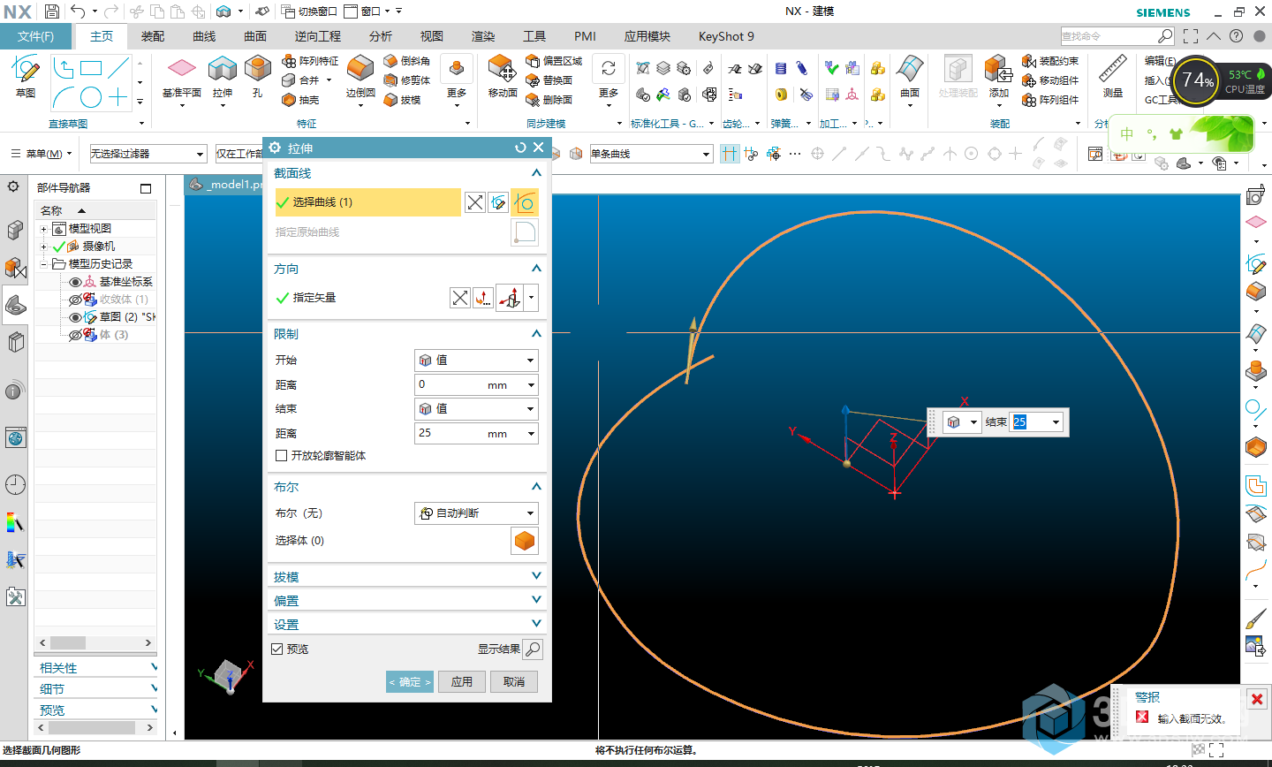1272x767 pixels.
Task: Toggle the 预览 preview checkbox
Action: point(277,649)
